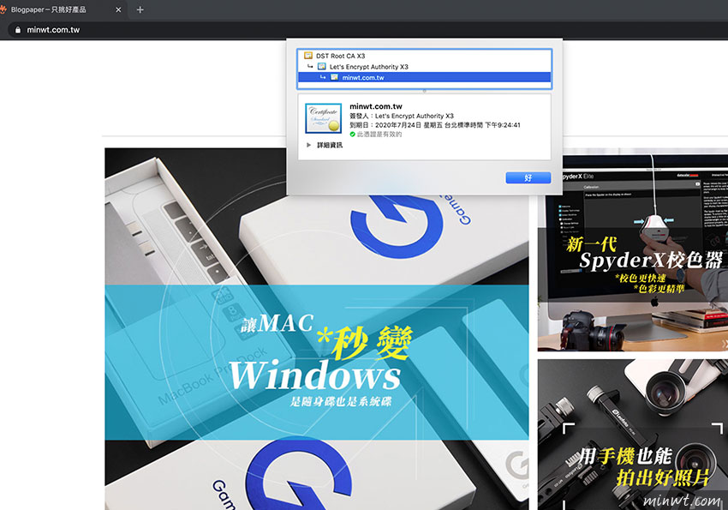This screenshot has height=510, width=728.
Task: Confirm the certificate dialog with 好 button
Action: (528, 178)
